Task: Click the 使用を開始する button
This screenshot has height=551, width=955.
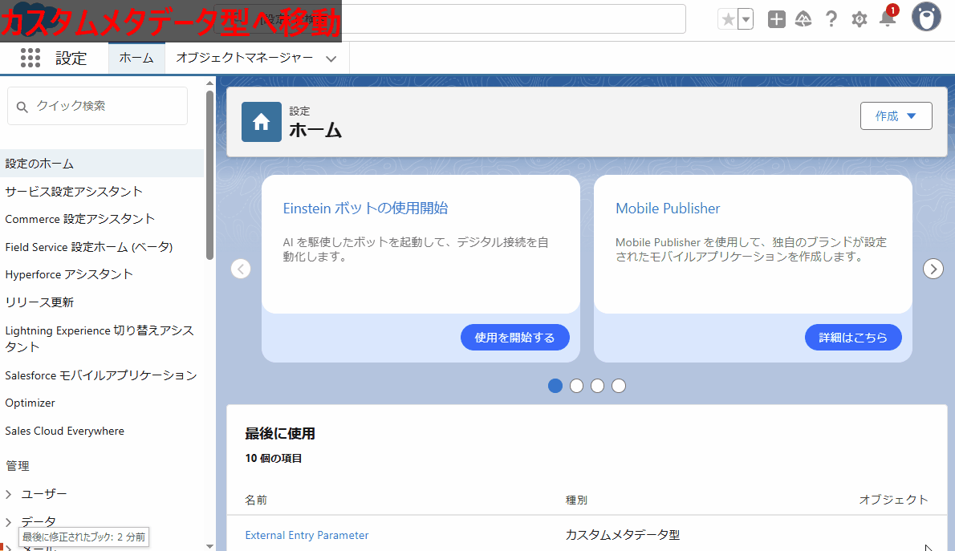Action: (514, 338)
